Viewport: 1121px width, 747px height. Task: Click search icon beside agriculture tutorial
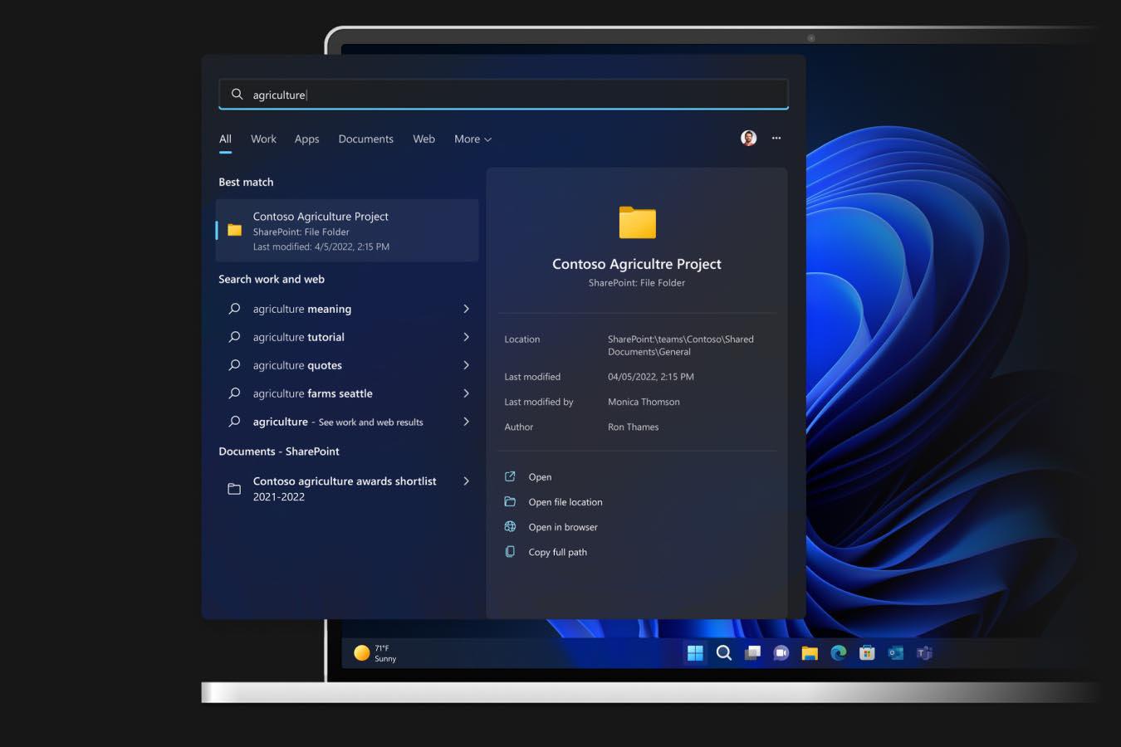[234, 337]
